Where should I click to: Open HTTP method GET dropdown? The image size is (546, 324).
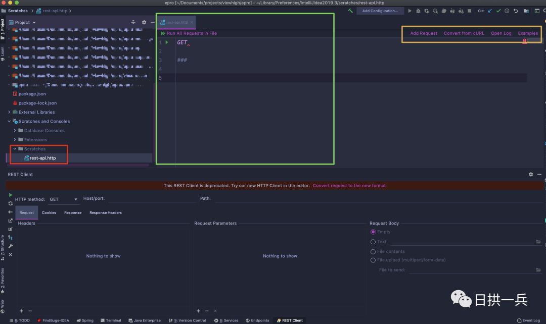(63, 199)
